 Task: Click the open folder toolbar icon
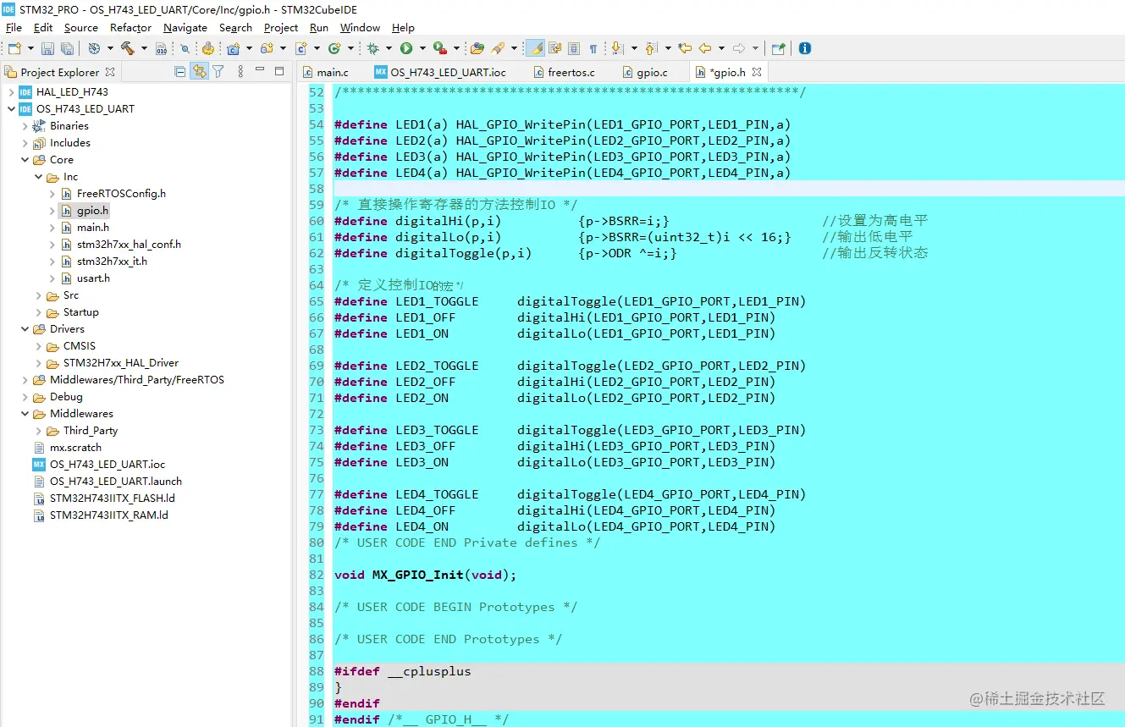477,48
